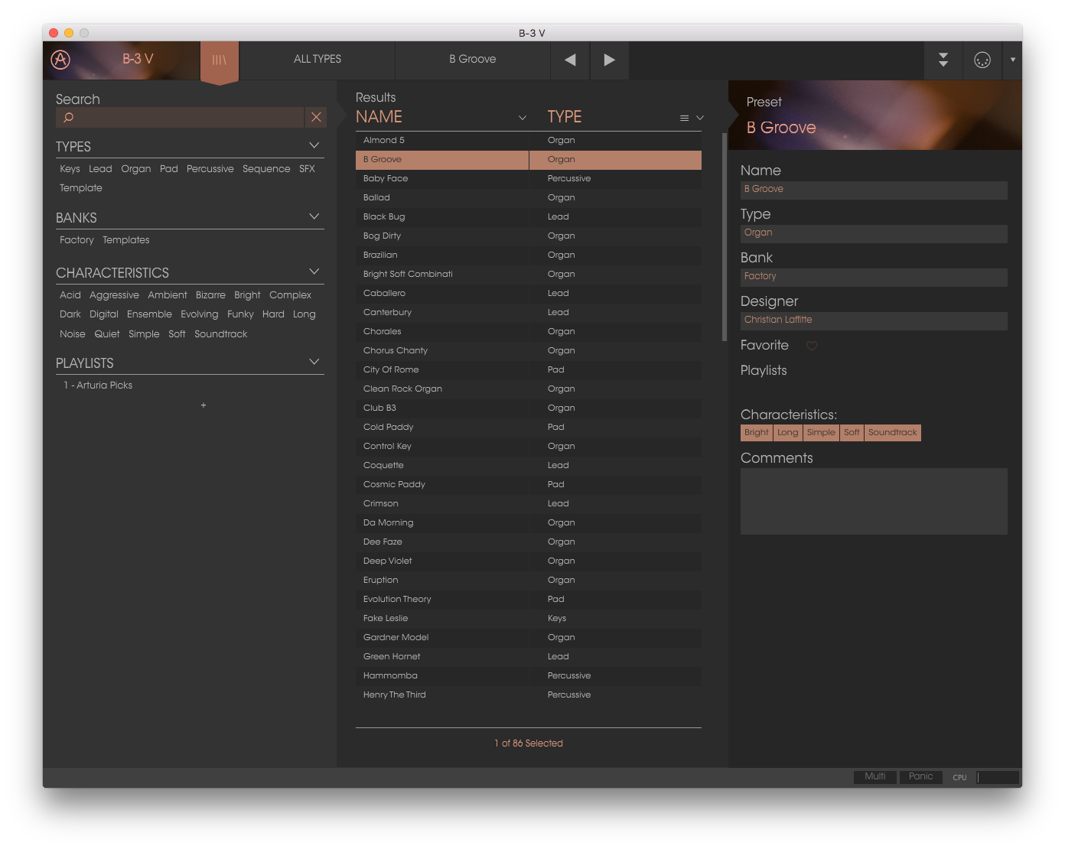Screen dimensions: 1065x849
Task: Open results list options menu icon
Action: pos(684,118)
